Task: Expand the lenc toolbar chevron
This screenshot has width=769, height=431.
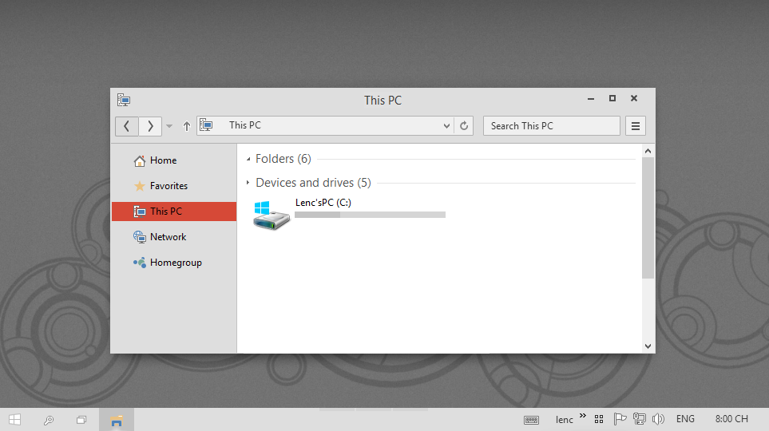Action: coord(583,416)
